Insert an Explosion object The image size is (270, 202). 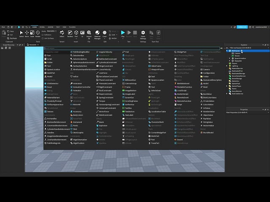point(102,125)
